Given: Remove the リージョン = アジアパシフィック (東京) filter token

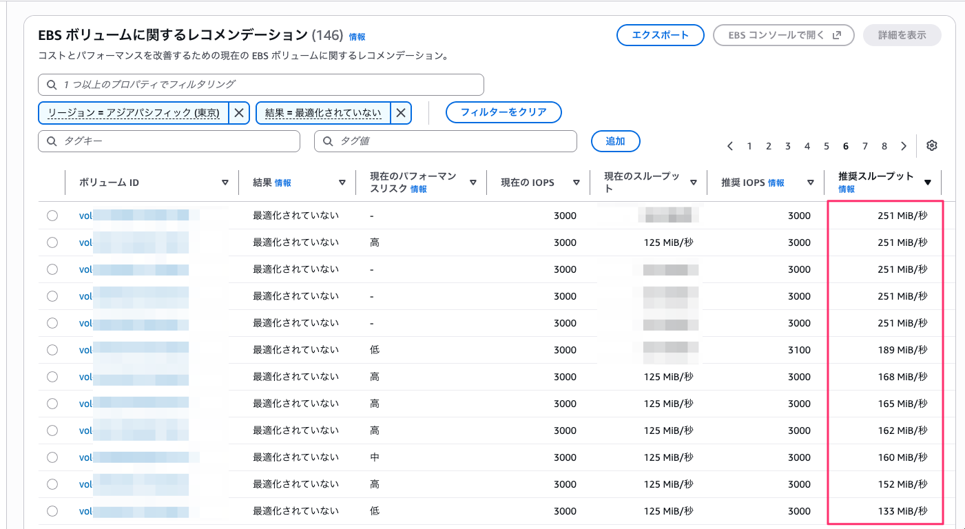Looking at the screenshot, I should pos(238,113).
